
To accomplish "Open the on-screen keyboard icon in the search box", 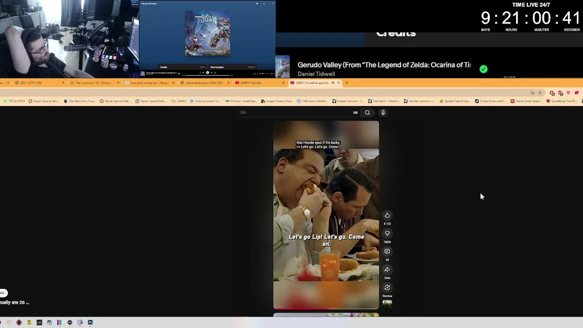I will pyautogui.click(x=355, y=113).
